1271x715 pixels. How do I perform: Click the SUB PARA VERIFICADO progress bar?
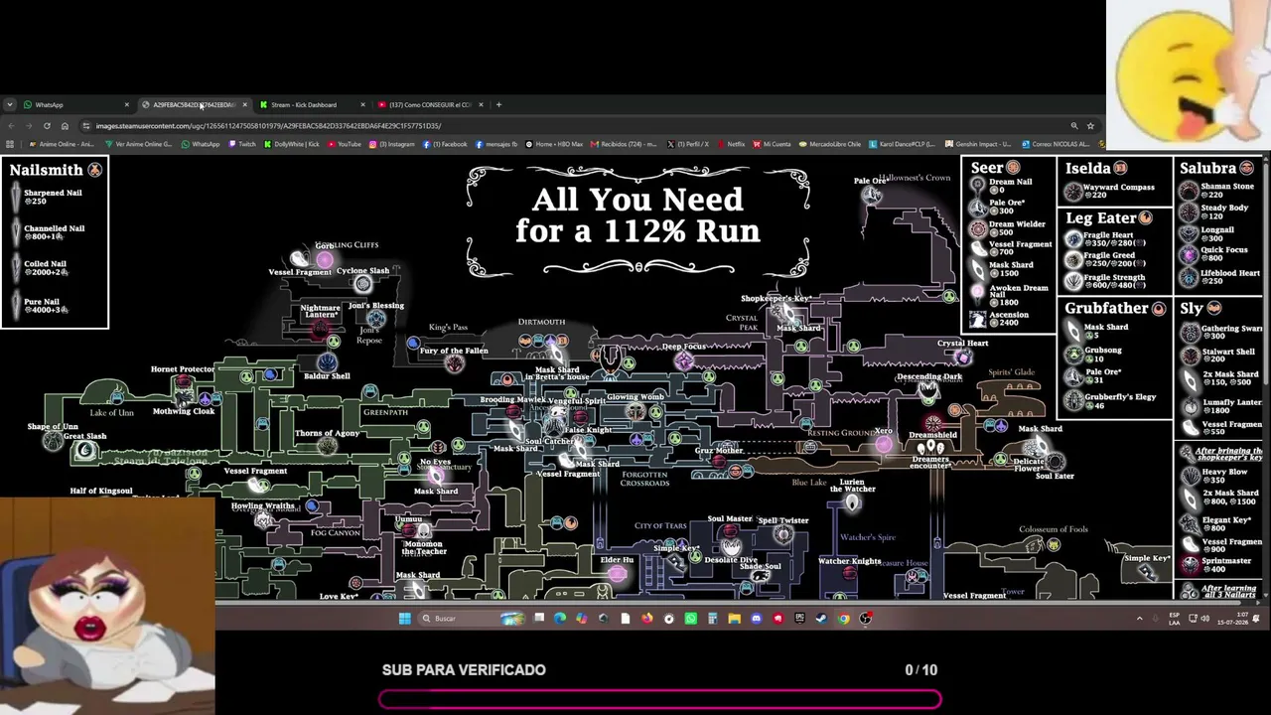pos(659,700)
